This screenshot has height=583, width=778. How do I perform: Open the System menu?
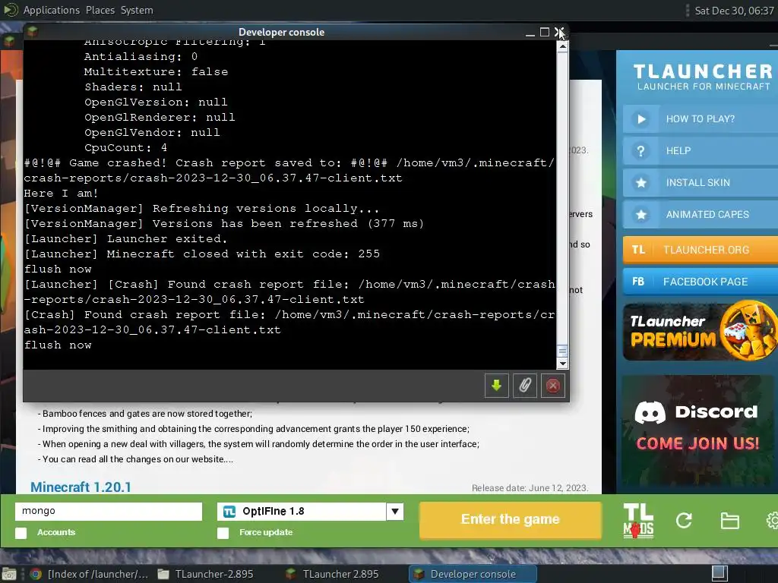pos(137,10)
